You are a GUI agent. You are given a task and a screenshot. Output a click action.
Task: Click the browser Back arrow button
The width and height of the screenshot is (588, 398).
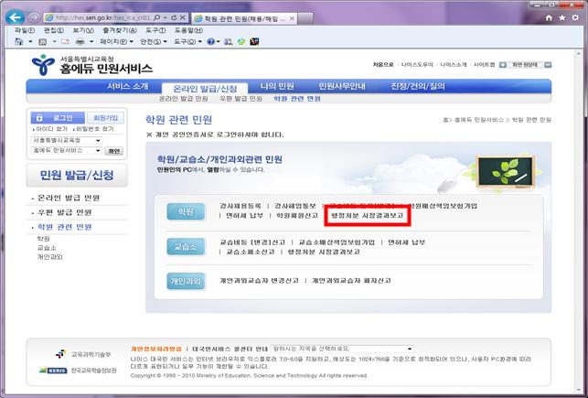click(16, 17)
